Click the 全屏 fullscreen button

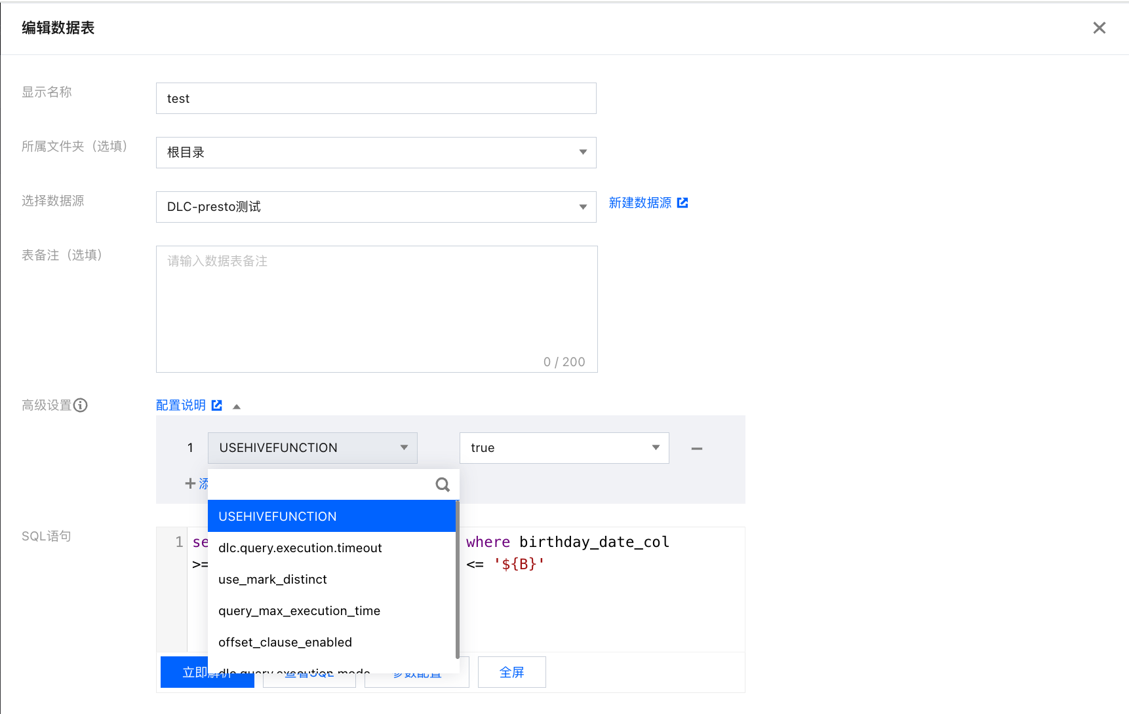tap(511, 672)
